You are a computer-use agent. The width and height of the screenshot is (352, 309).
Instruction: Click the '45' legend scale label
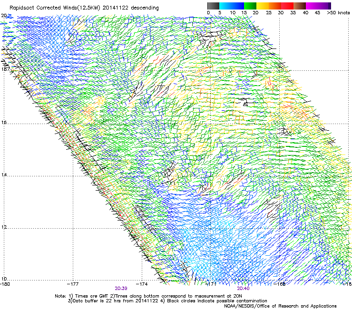317,13
